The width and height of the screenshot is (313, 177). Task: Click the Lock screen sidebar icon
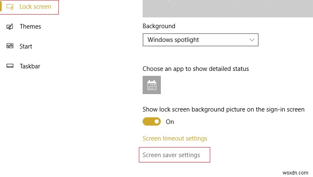(x=10, y=7)
